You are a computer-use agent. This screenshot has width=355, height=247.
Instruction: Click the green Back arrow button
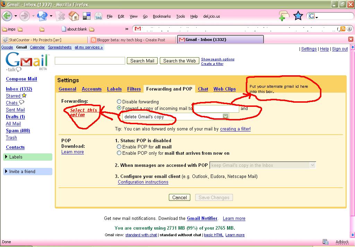[x=7, y=16]
